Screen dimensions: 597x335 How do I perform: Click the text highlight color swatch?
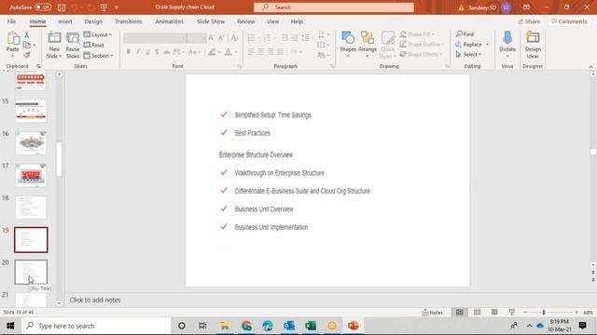[x=212, y=52]
